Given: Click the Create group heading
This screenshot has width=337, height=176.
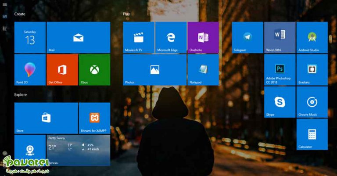Looking at the screenshot, I should (20, 14).
